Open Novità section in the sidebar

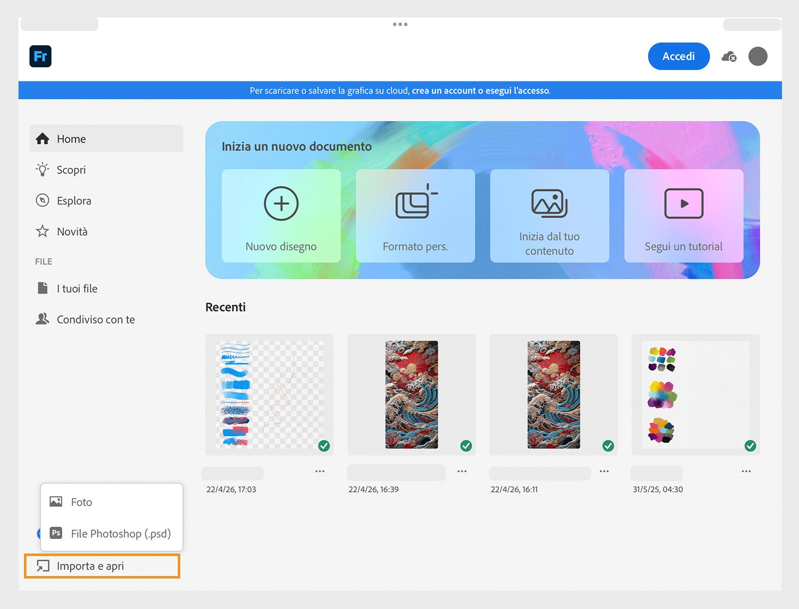click(106, 231)
